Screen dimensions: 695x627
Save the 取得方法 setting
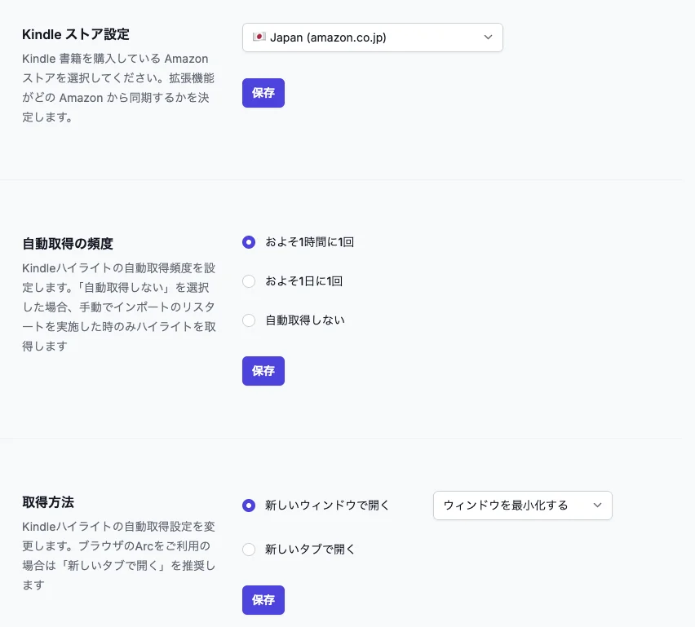(x=263, y=600)
